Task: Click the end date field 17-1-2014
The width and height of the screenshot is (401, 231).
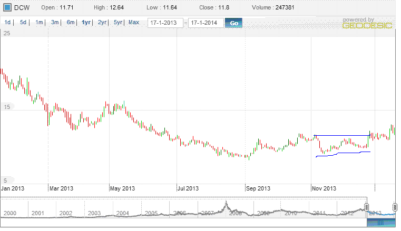Action: 206,23
